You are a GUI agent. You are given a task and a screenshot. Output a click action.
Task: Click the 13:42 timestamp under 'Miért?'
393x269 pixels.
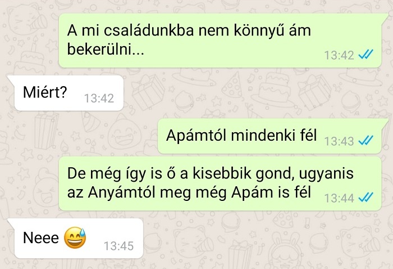99,98
